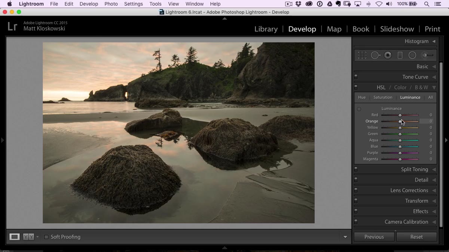Activate the Luminance targeted adjustment tool

(359, 109)
